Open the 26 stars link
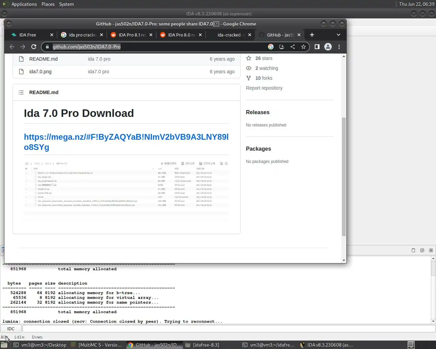Image resolution: width=436 pixels, height=349 pixels. [x=264, y=58]
